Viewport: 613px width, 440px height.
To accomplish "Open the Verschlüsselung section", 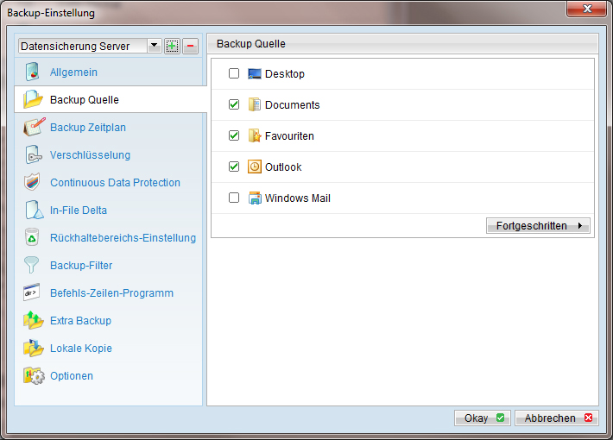I will [x=91, y=155].
